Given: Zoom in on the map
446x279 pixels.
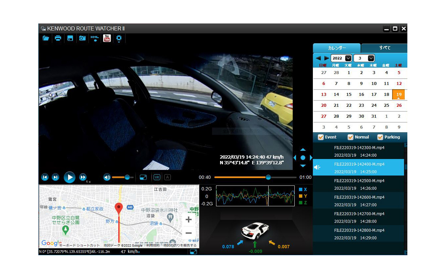Looking at the screenshot, I should click(189, 219).
